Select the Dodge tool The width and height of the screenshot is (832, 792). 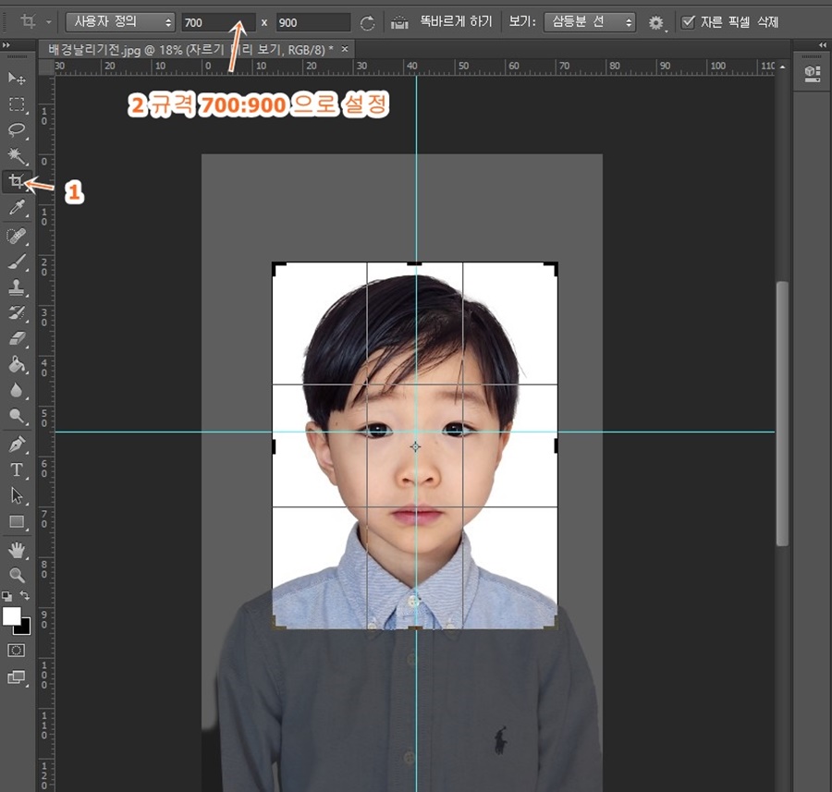click(17, 417)
